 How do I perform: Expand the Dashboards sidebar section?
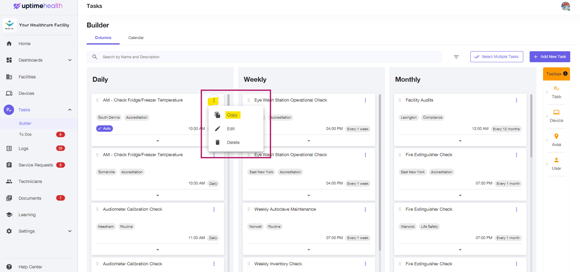click(x=70, y=60)
